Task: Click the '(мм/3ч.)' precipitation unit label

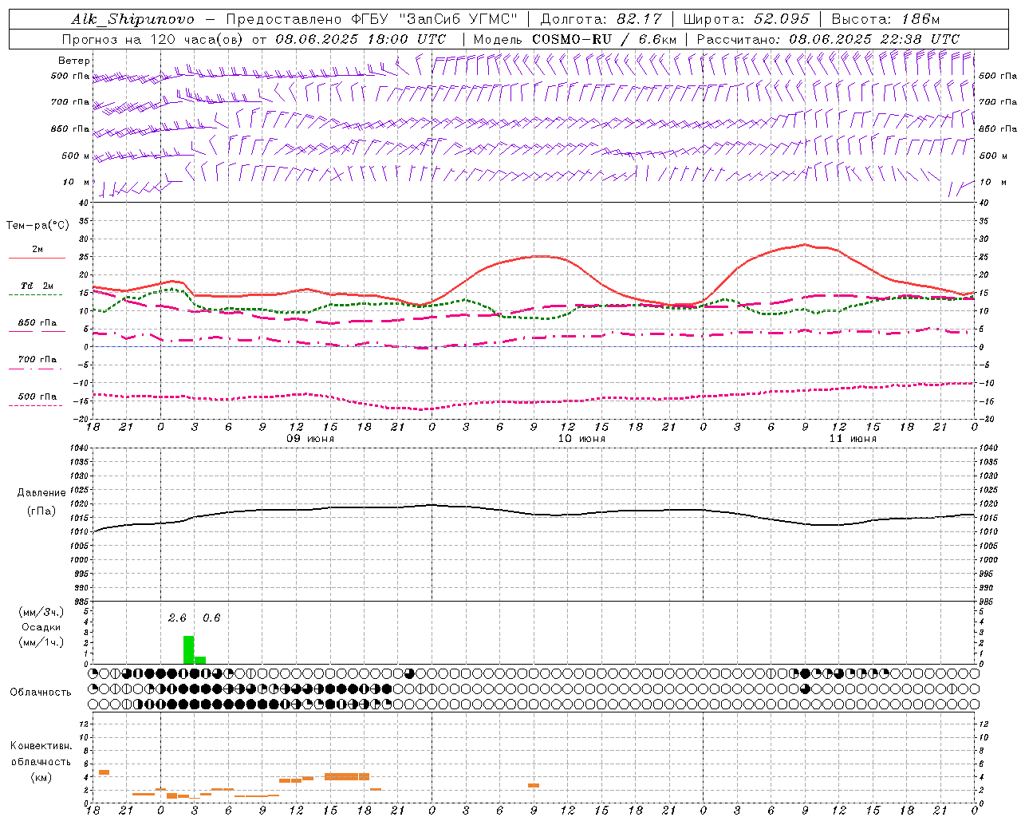Action: coord(41,612)
